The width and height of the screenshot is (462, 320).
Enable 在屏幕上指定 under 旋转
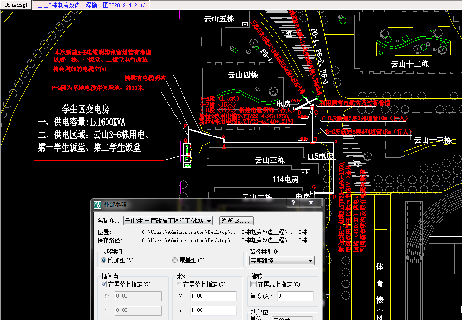[254, 284]
